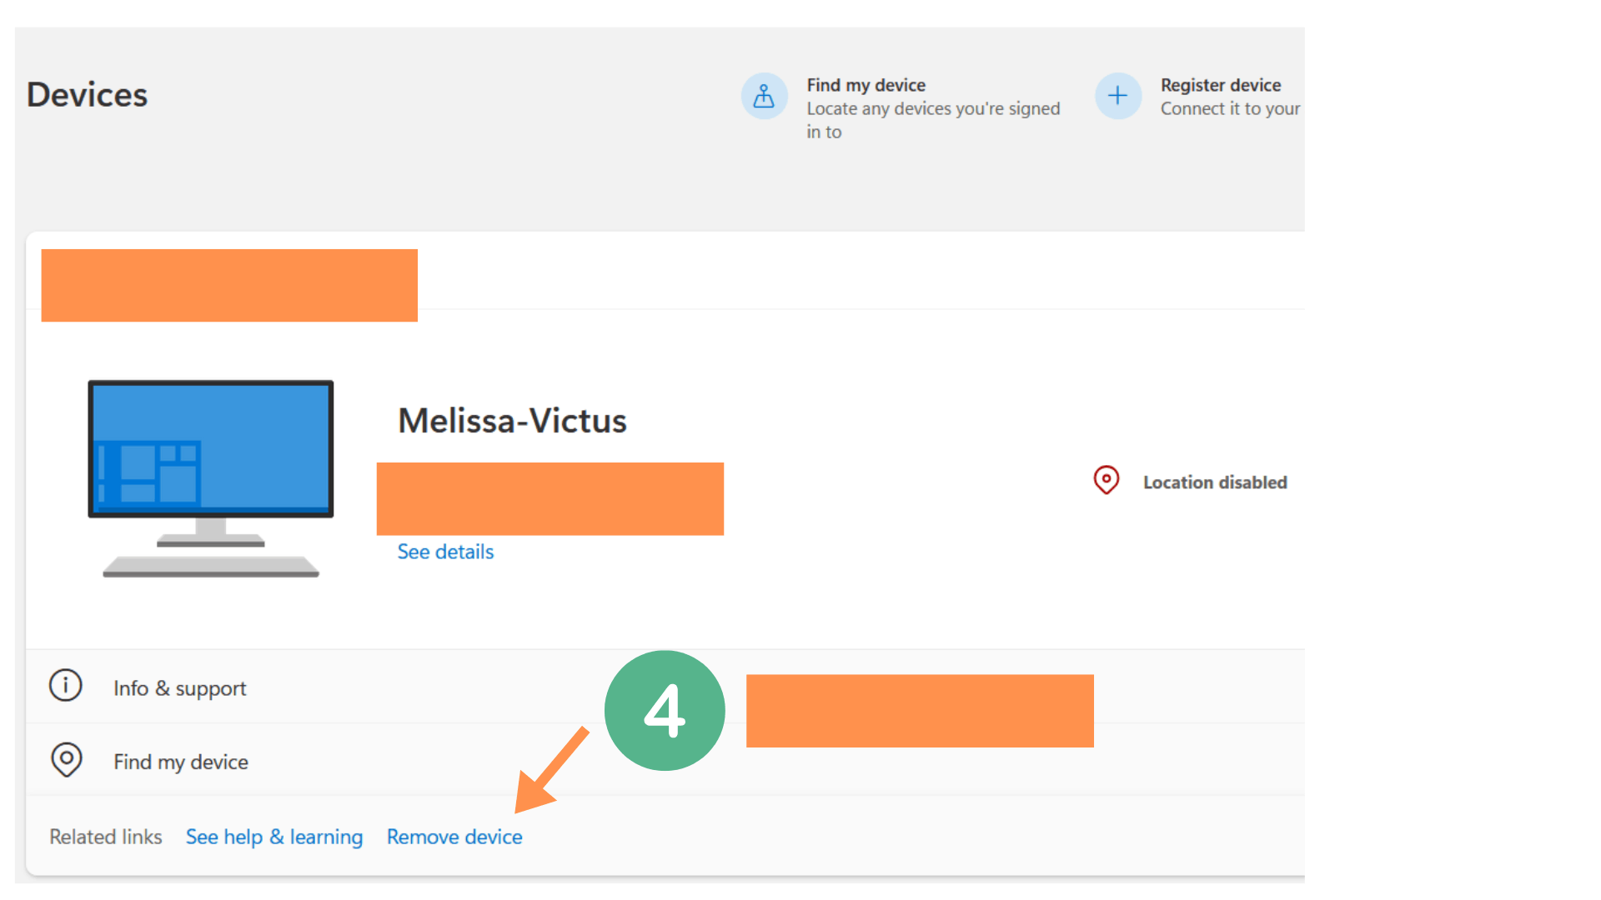
Task: Click the red location pin icon
Action: (x=1107, y=480)
